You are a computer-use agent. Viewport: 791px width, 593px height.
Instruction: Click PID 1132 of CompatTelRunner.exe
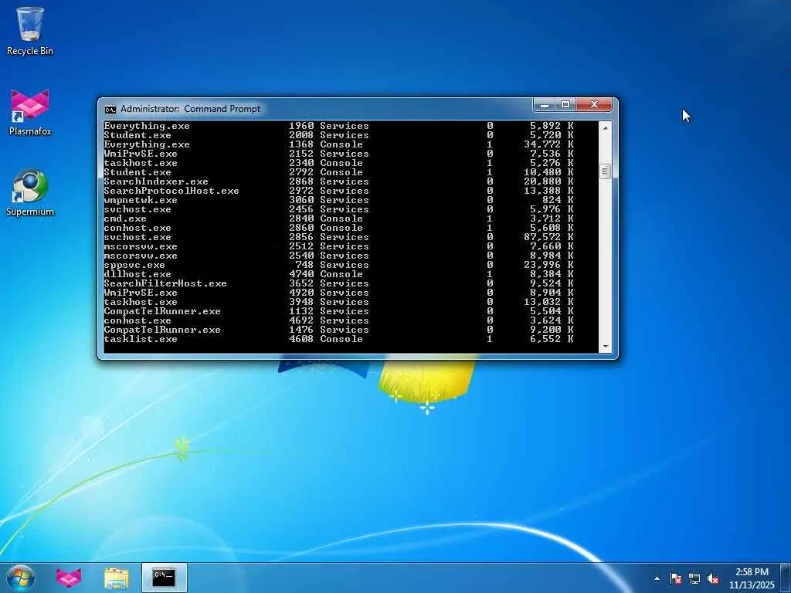tap(301, 311)
